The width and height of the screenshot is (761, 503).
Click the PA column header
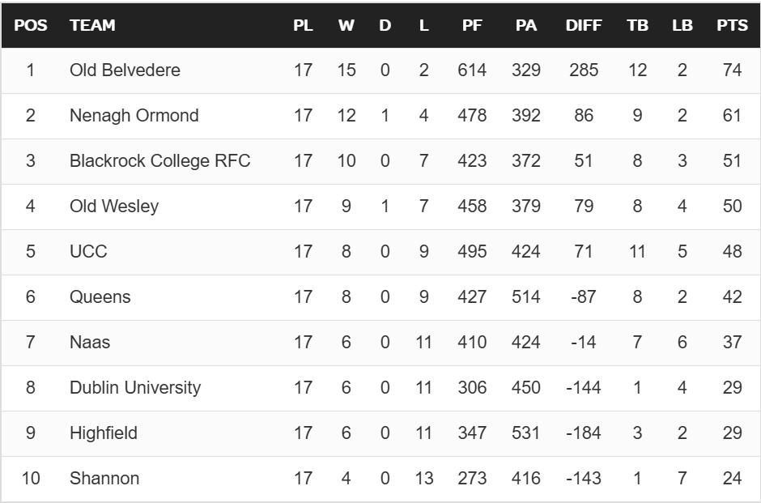(x=526, y=25)
